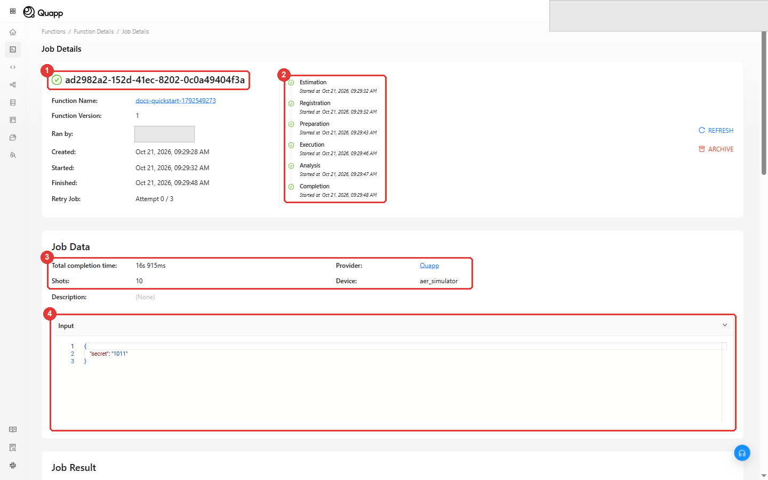Click total completion time 16s 915ms
768x480 pixels.
[x=150, y=266]
